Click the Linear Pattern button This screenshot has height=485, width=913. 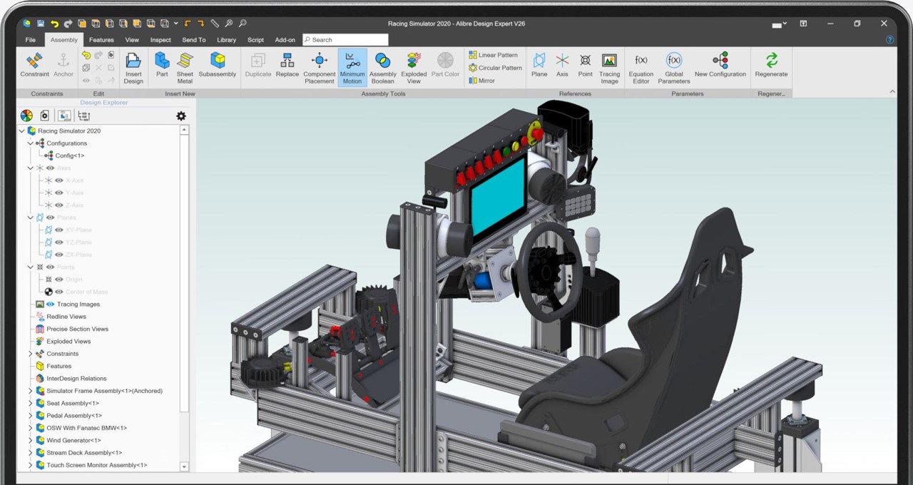(x=493, y=55)
